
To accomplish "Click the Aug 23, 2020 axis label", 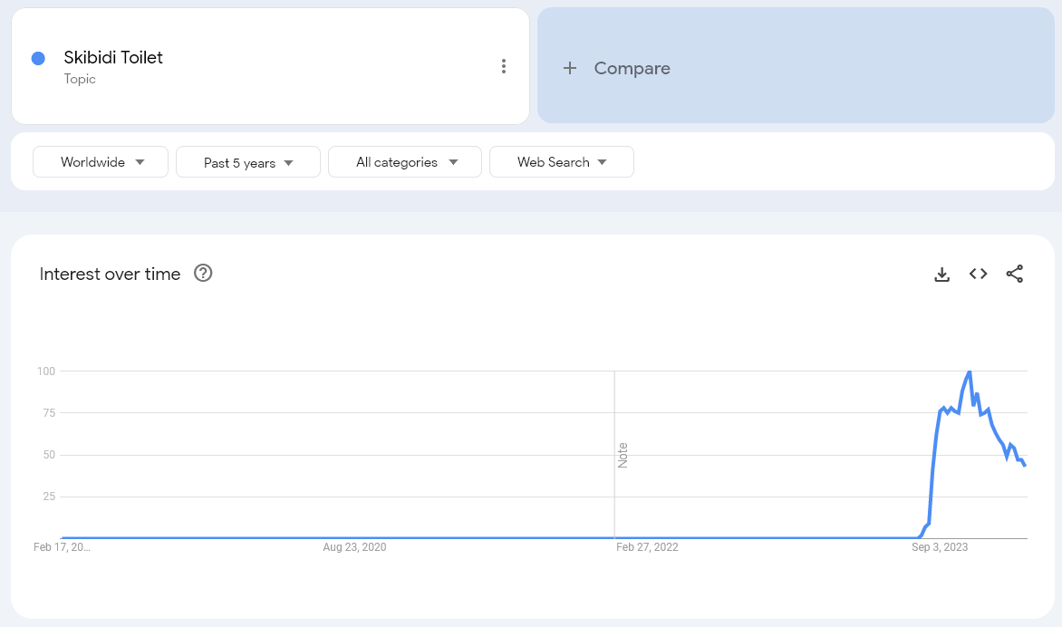I will pos(354,547).
